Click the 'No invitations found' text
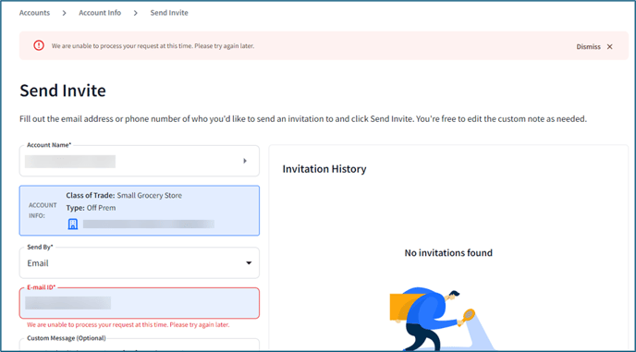 click(x=448, y=253)
